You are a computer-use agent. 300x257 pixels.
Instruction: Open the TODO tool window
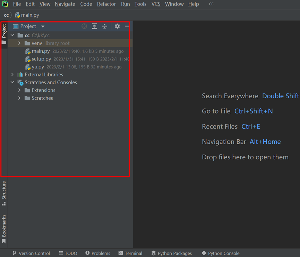[68, 253]
